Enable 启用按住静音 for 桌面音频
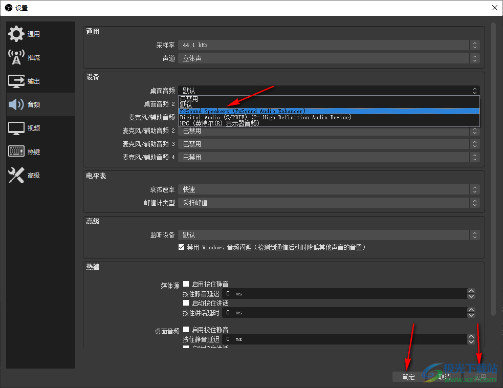This screenshot has height=388, width=503. 186,330
